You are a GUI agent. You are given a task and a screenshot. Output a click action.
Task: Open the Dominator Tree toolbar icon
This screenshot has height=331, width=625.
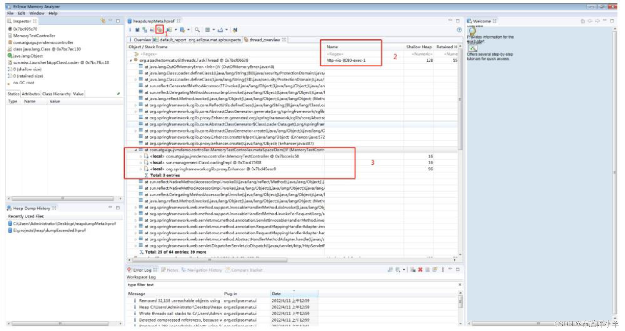pyautogui.click(x=145, y=30)
